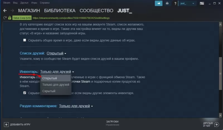Go to the БИБЛИОТЕКА tab
Screen dimensions: 223x130
click(x=60, y=11)
